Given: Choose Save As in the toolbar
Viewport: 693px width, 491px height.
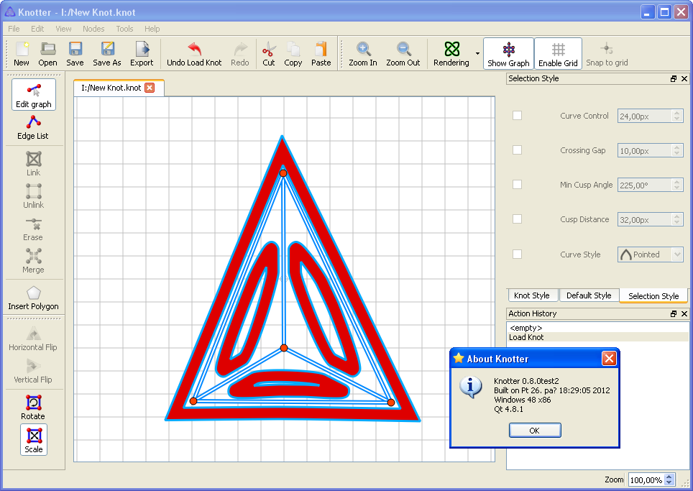Looking at the screenshot, I should click(x=107, y=54).
